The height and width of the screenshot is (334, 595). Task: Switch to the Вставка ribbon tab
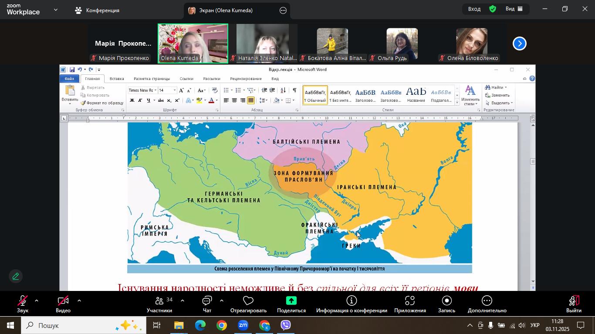point(116,79)
